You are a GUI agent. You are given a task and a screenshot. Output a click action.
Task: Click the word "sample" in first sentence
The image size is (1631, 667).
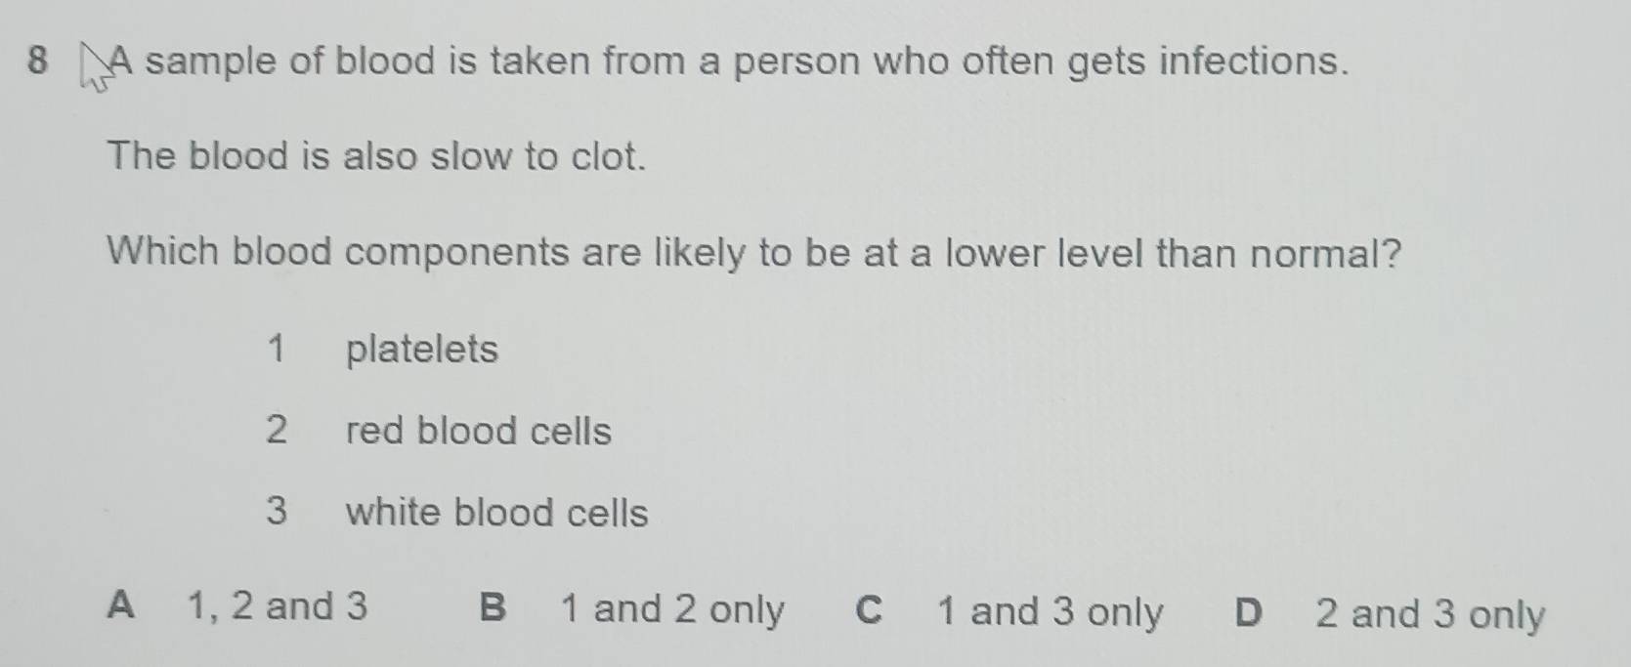[x=211, y=63]
